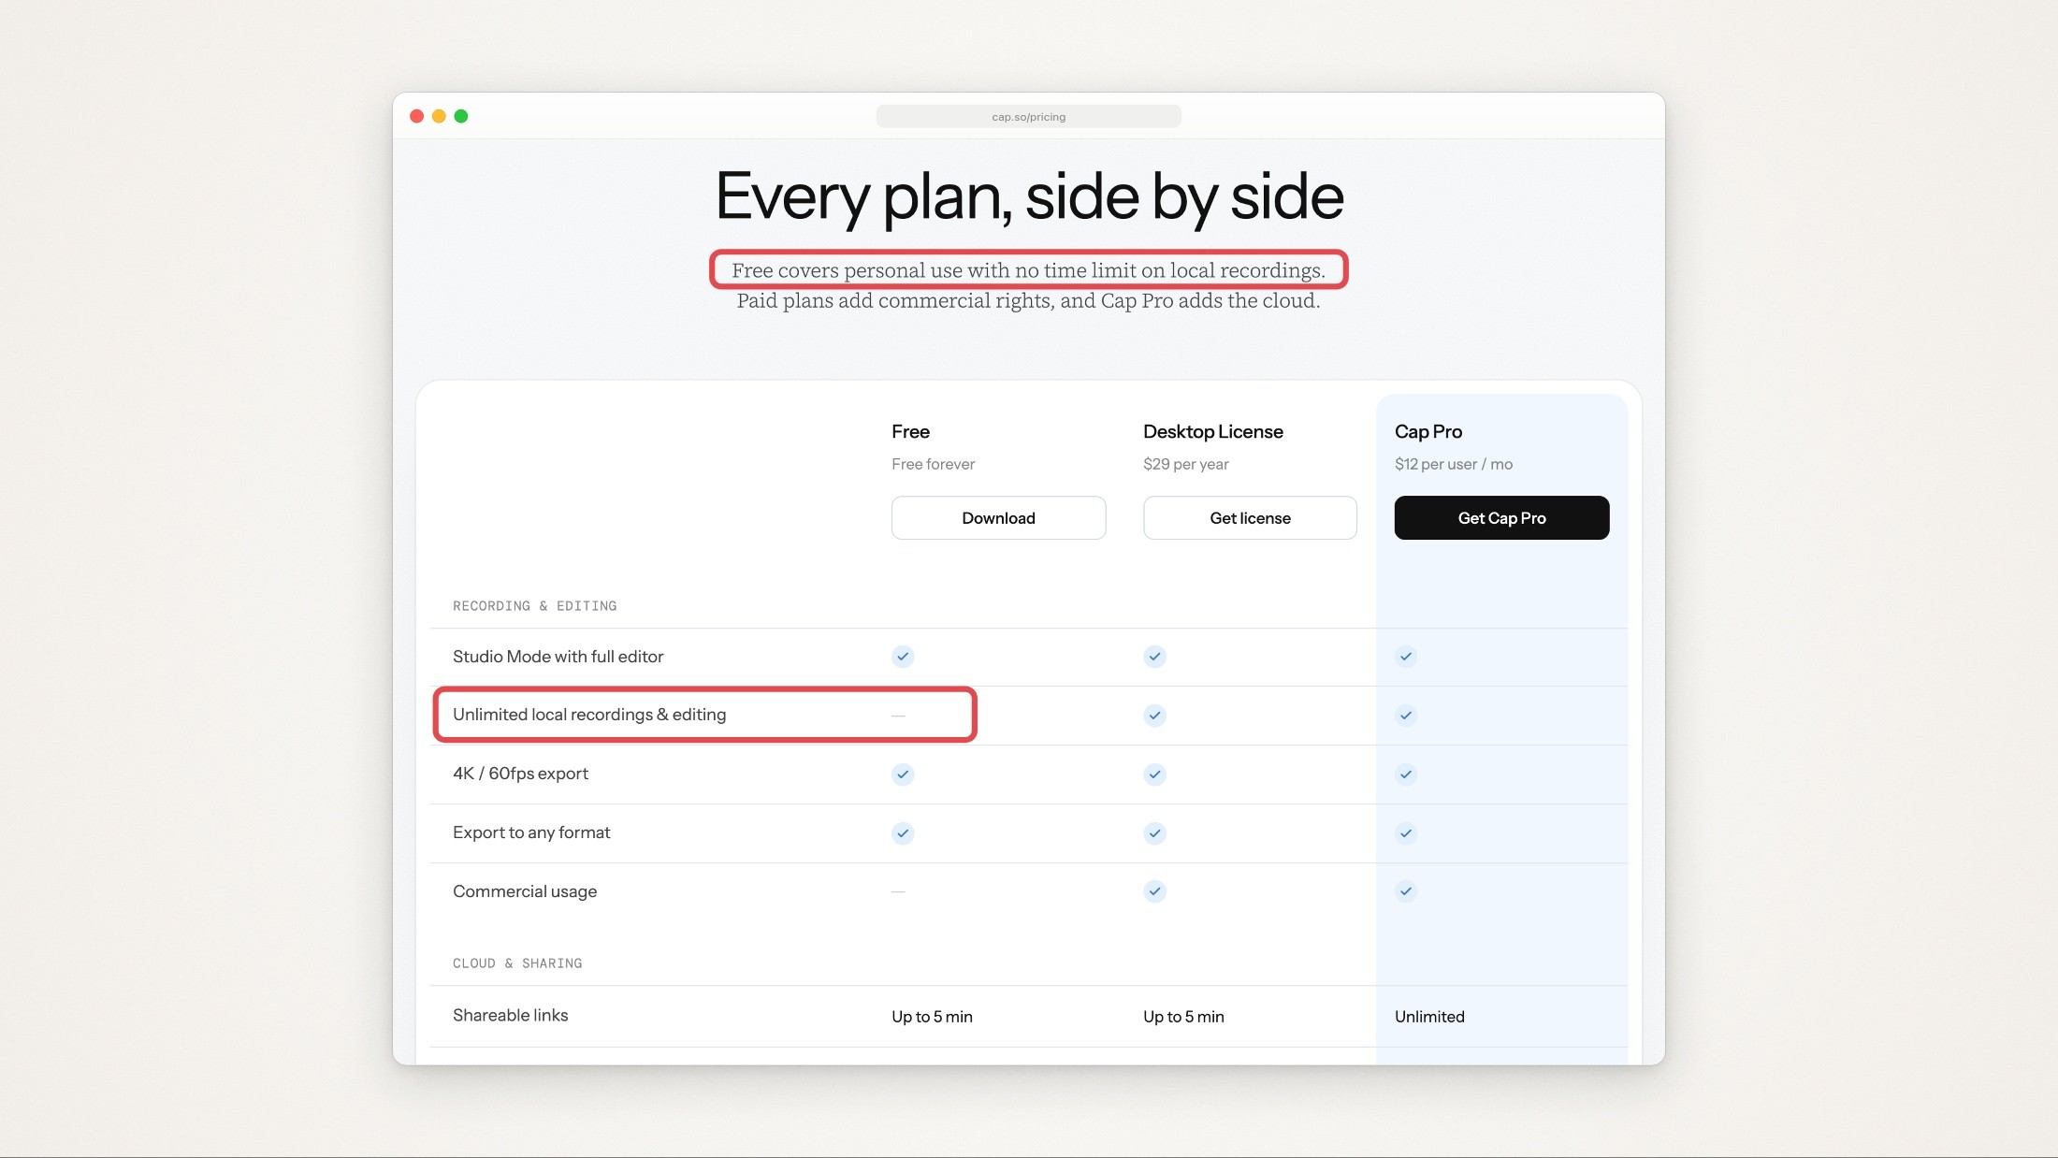
Task: Click the 'Cap Pro' plan heading
Action: 1428,431
